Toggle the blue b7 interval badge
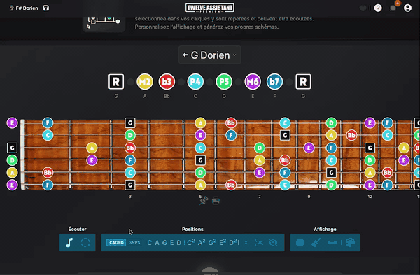 [x=274, y=82]
